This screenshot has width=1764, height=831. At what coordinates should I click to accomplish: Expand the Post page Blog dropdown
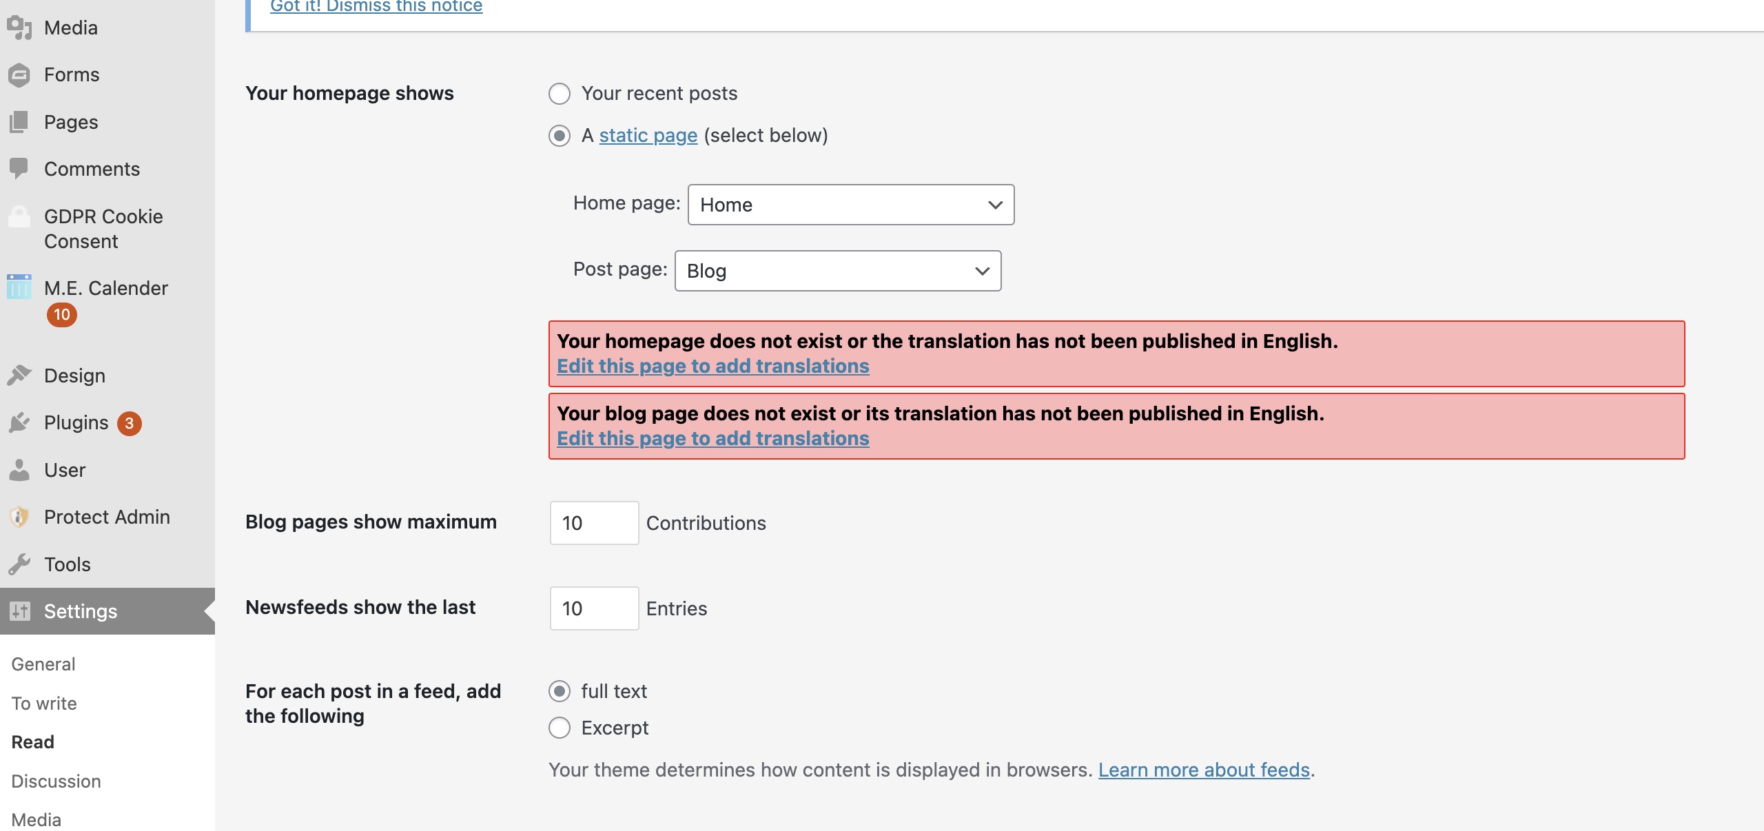[x=837, y=271]
